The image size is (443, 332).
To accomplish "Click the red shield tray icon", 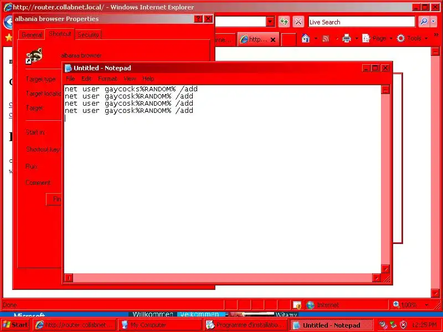I will click(404, 325).
